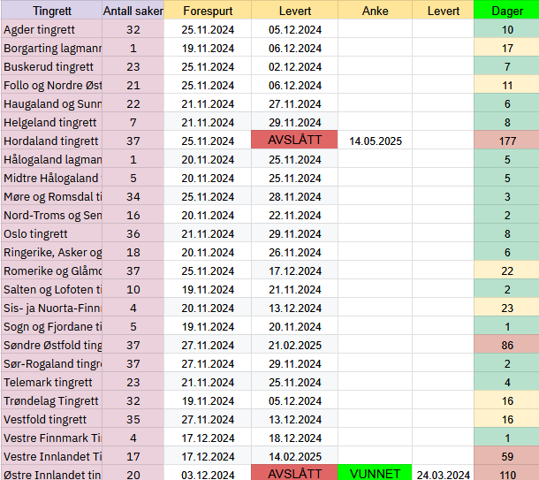The width and height of the screenshot is (539, 480).
Task: Select the Anke column header
Action: (x=375, y=11)
